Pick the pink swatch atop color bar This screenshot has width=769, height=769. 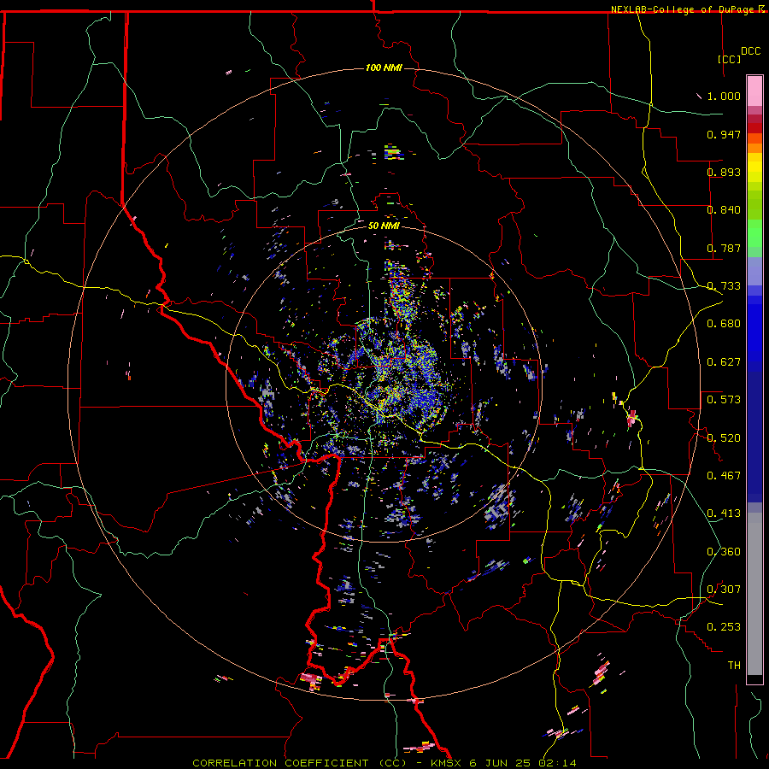(x=754, y=91)
